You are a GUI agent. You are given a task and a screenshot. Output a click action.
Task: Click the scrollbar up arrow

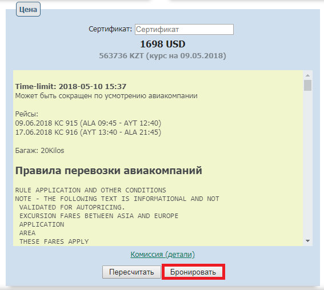[x=307, y=75]
